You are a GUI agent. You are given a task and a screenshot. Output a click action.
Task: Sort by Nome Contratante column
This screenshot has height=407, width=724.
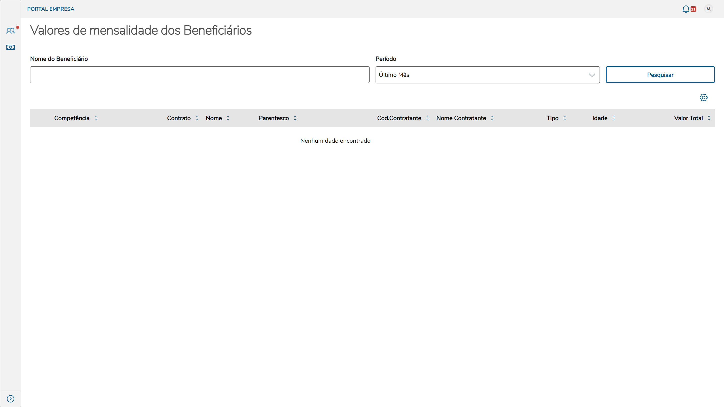click(492, 118)
